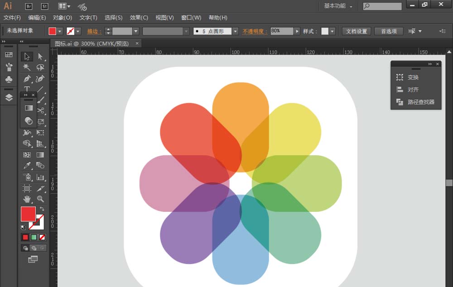Select the Paintbrush tool
The image size is (453, 287).
coord(41,100)
